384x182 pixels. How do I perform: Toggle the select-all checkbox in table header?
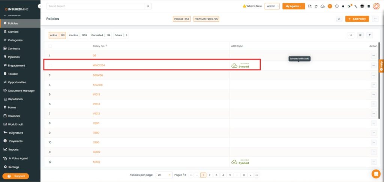(50, 46)
